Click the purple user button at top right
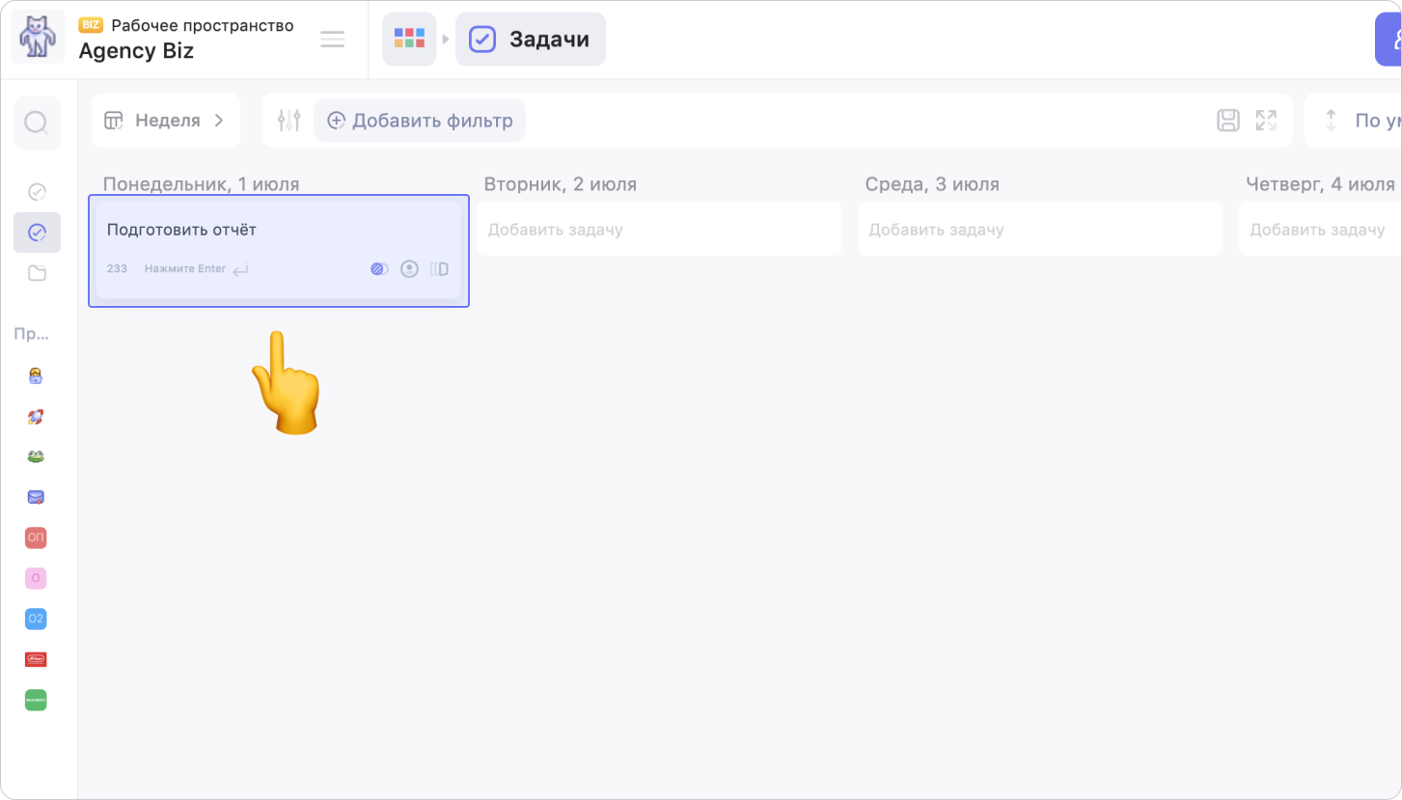The image size is (1402, 800). pyautogui.click(x=1389, y=40)
